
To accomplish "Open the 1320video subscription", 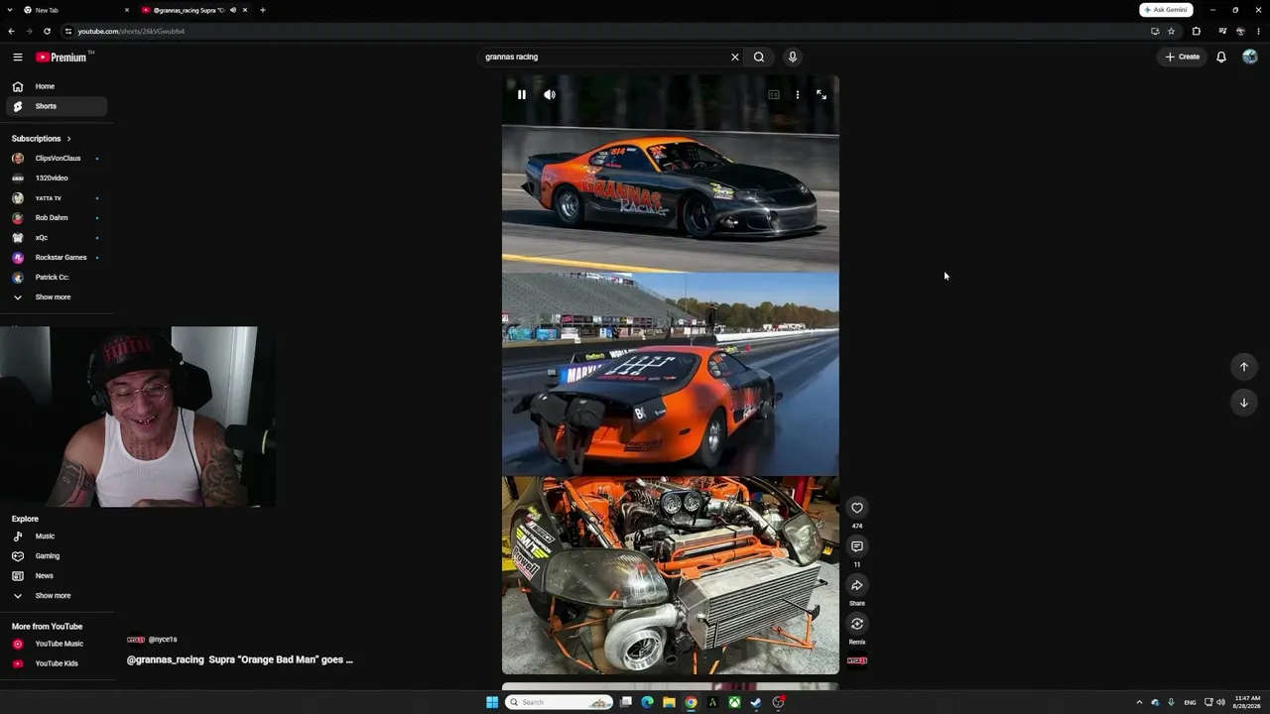I will [57, 178].
